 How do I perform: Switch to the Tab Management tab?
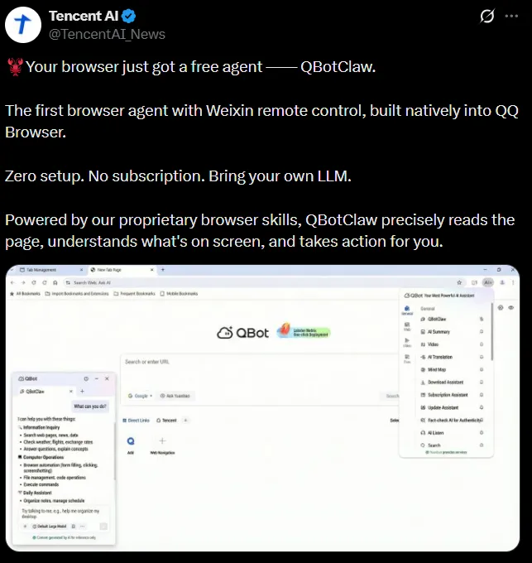[x=51, y=270]
